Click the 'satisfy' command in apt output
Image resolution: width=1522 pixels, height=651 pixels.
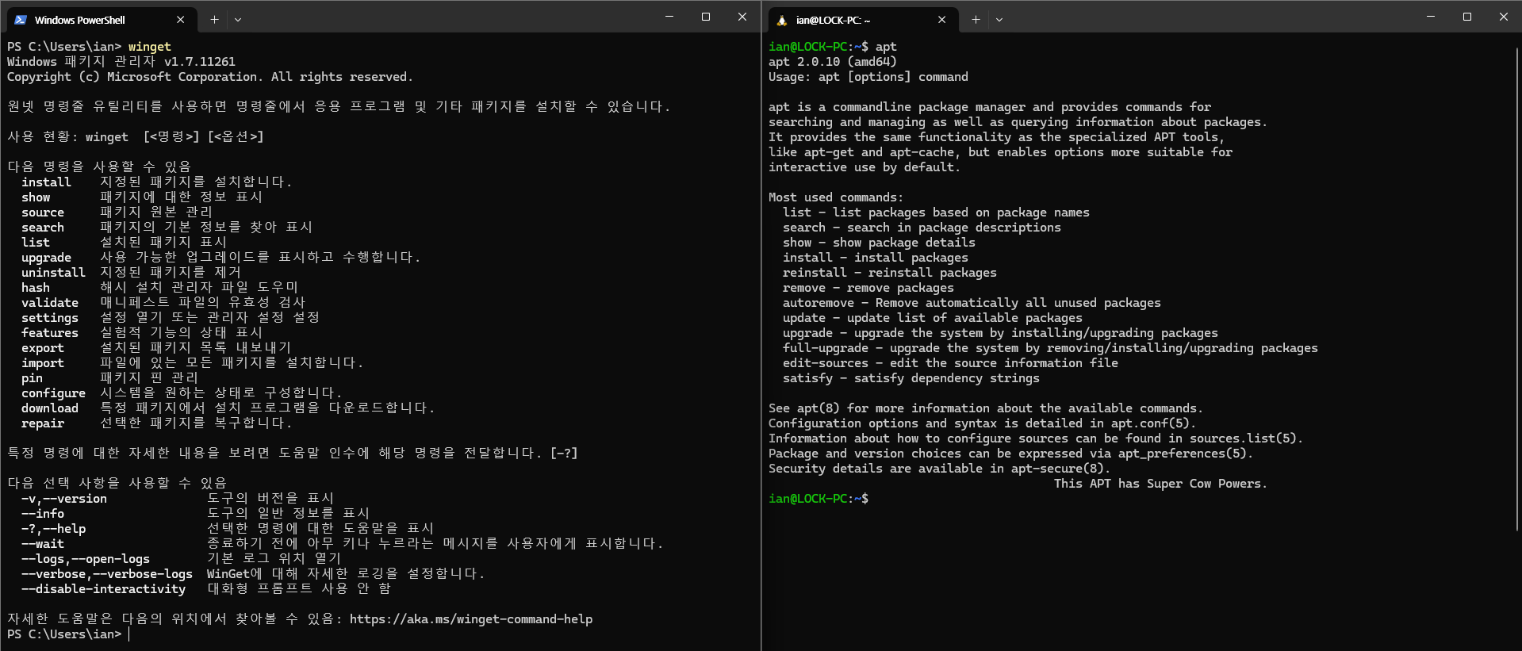point(807,378)
